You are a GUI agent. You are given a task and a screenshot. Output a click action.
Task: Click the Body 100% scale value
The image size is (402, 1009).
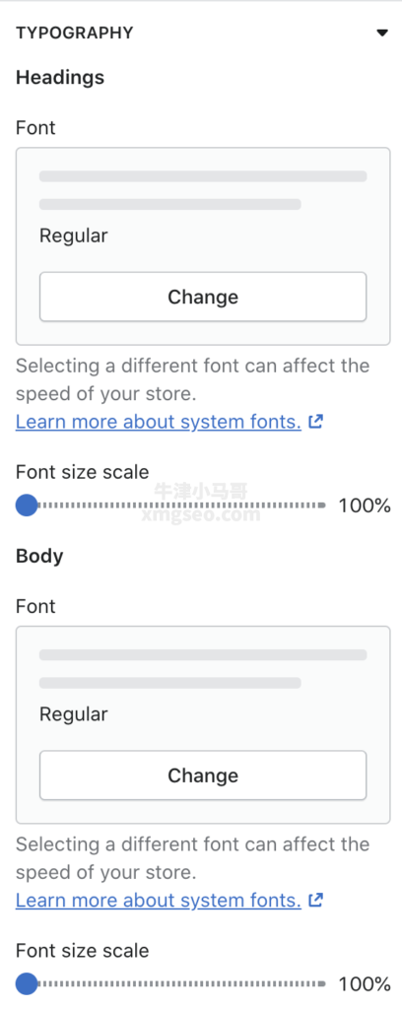[x=365, y=984]
